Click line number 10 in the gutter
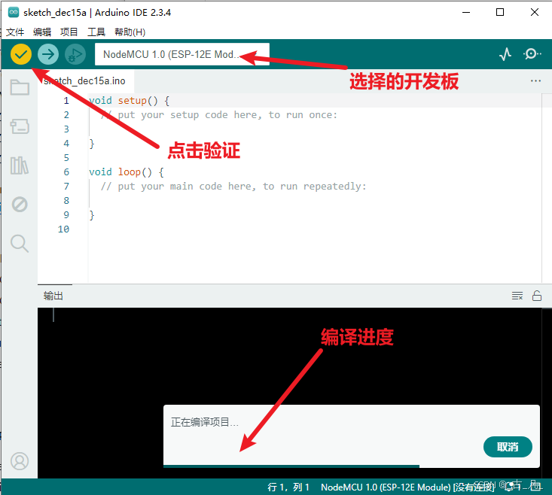This screenshot has width=552, height=495. [x=63, y=229]
